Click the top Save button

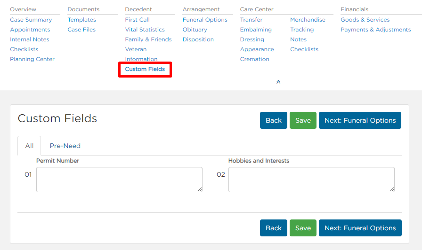pyautogui.click(x=303, y=120)
